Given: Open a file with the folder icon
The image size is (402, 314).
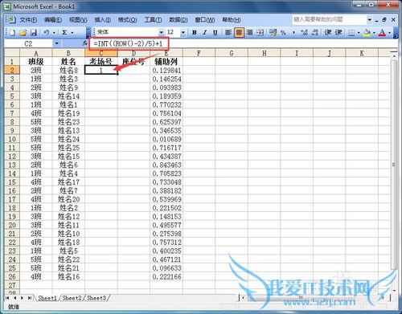Looking at the screenshot, I should coord(23,32).
